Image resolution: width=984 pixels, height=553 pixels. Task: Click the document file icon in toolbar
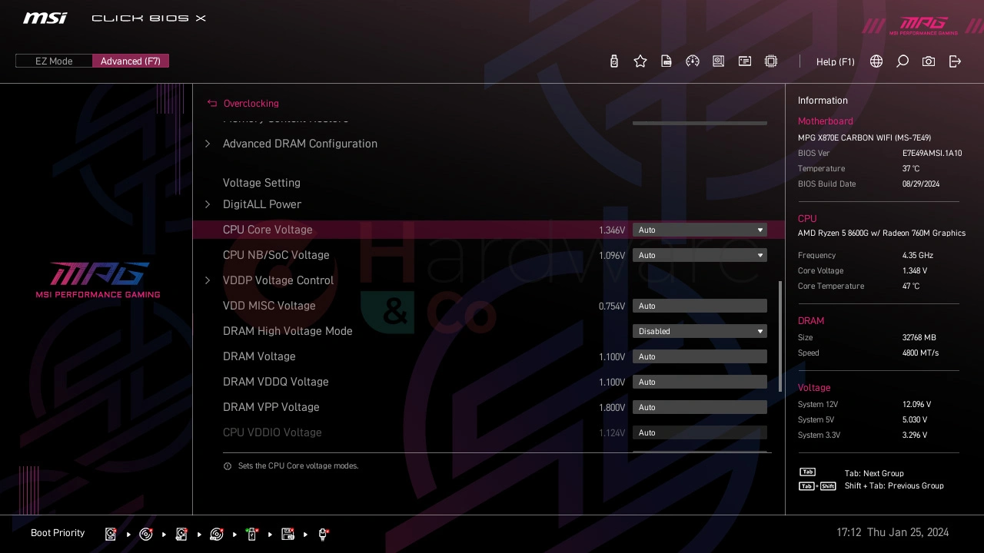pos(667,61)
